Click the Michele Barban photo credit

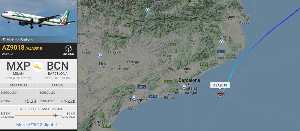pos(17,39)
